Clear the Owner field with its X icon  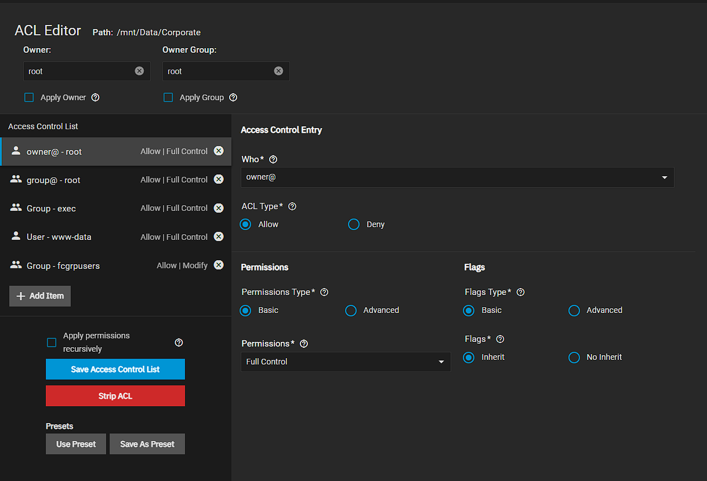(x=139, y=71)
